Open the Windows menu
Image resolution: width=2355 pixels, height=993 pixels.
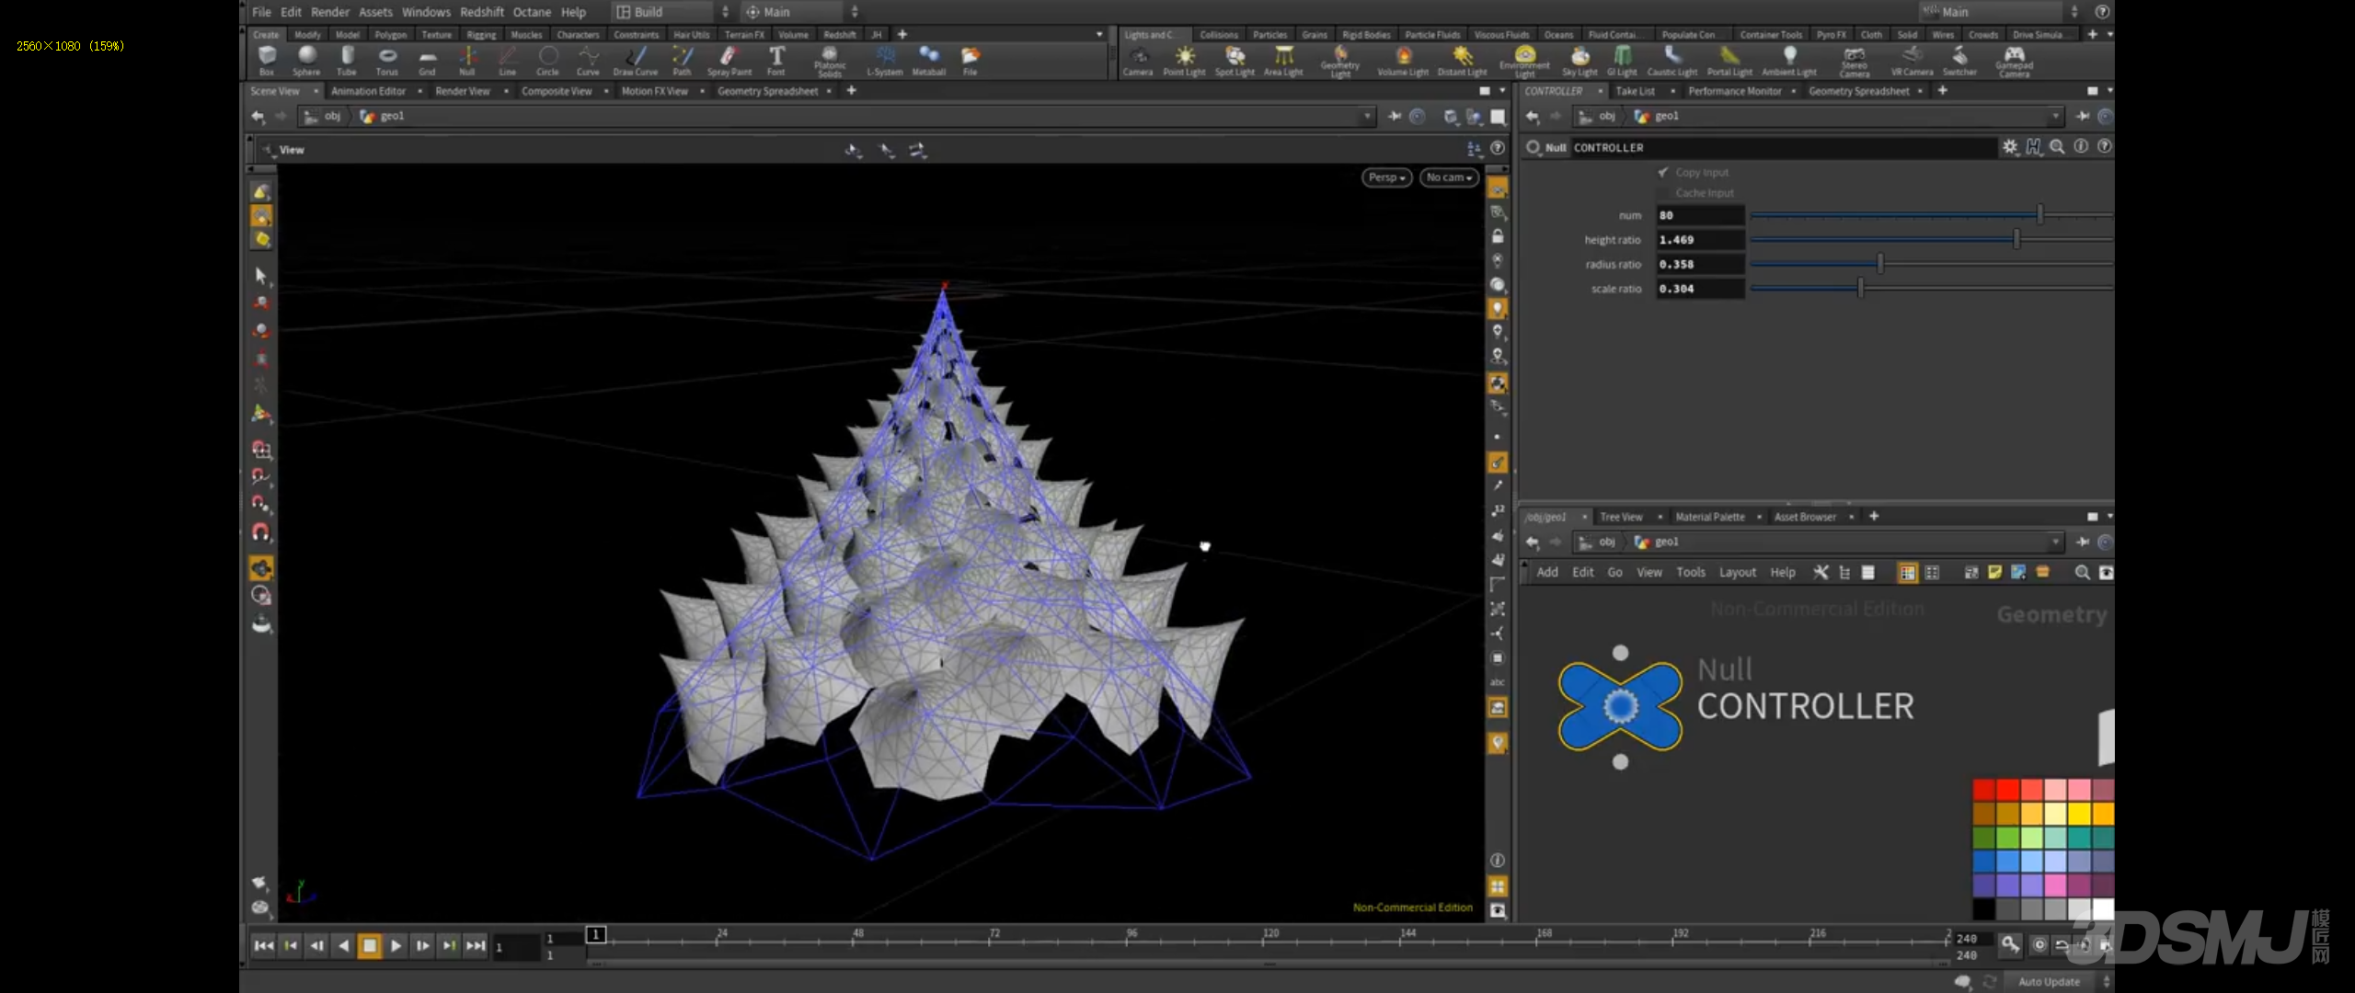pyautogui.click(x=426, y=12)
